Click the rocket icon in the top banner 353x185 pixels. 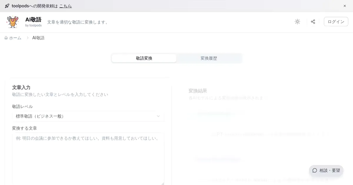pyautogui.click(x=7, y=6)
